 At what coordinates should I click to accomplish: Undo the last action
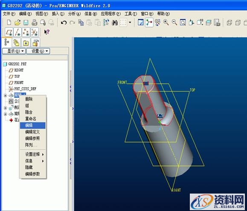coord(64,23)
